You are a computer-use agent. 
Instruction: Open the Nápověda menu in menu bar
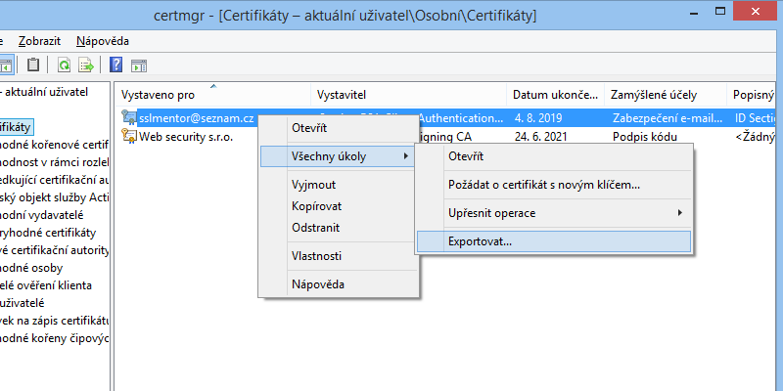pyautogui.click(x=103, y=41)
